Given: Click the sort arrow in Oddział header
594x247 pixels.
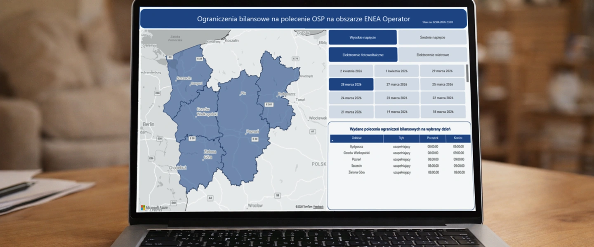Looking at the screenshot, I should 332,141.
